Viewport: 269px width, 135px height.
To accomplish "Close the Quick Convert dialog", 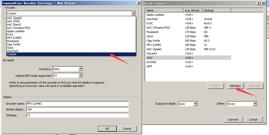I will coord(263,3).
